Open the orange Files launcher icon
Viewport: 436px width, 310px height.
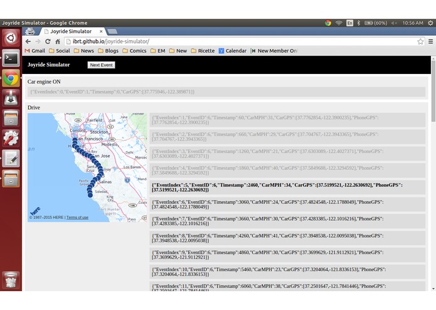point(11,178)
